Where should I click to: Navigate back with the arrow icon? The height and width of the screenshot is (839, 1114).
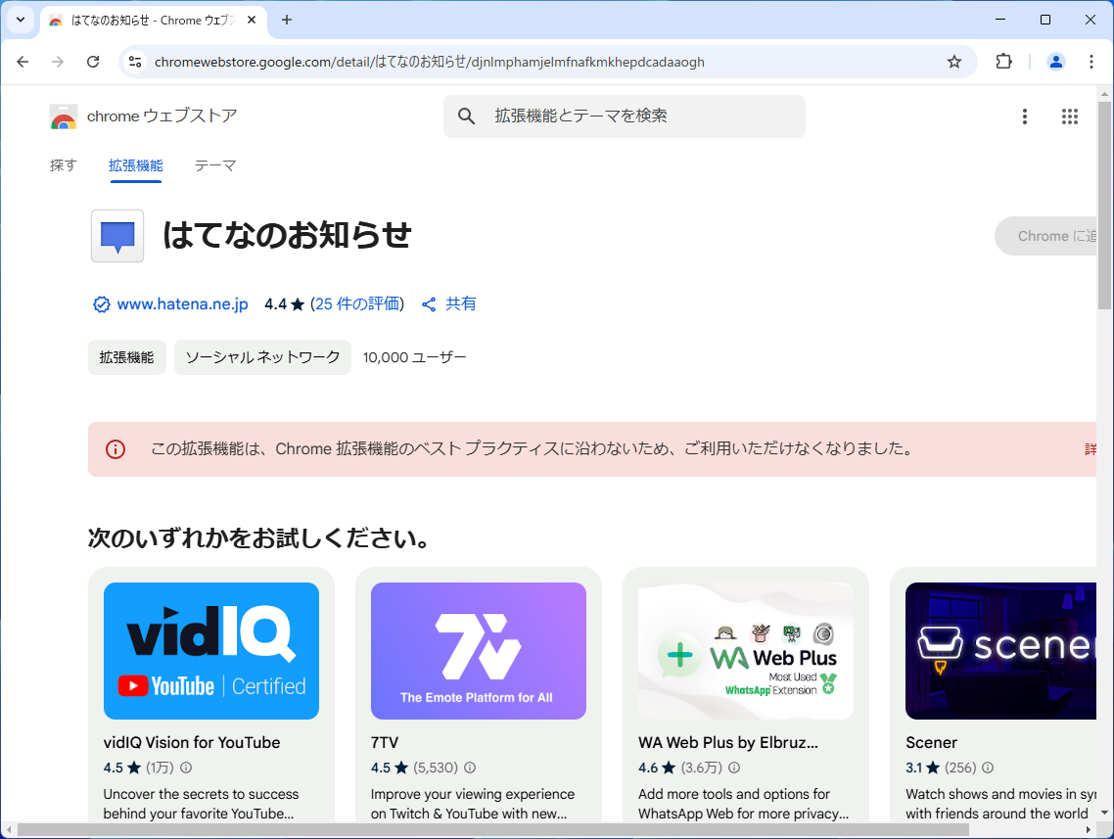[x=23, y=61]
